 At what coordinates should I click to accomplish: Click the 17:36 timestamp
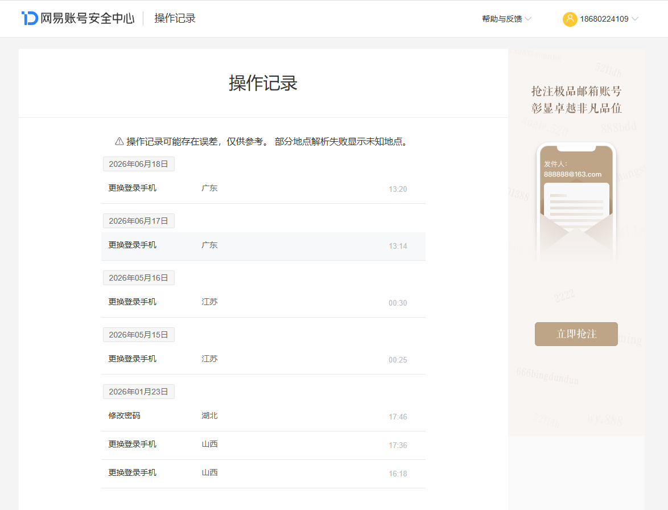click(398, 445)
